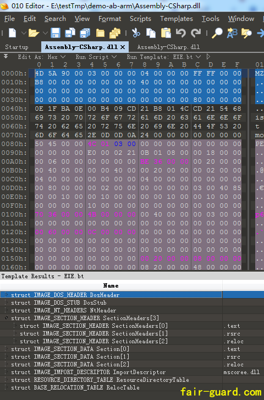Expand the IMAGE_DOS_STUB DosStub node
The height and width of the screenshot is (400, 264).
pos(7,302)
